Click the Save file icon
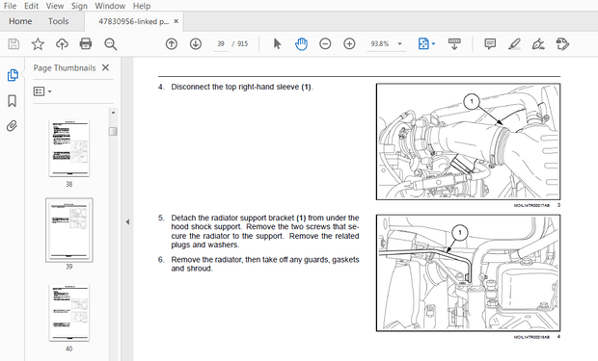Viewport: 598px width, 361px height. 14,44
